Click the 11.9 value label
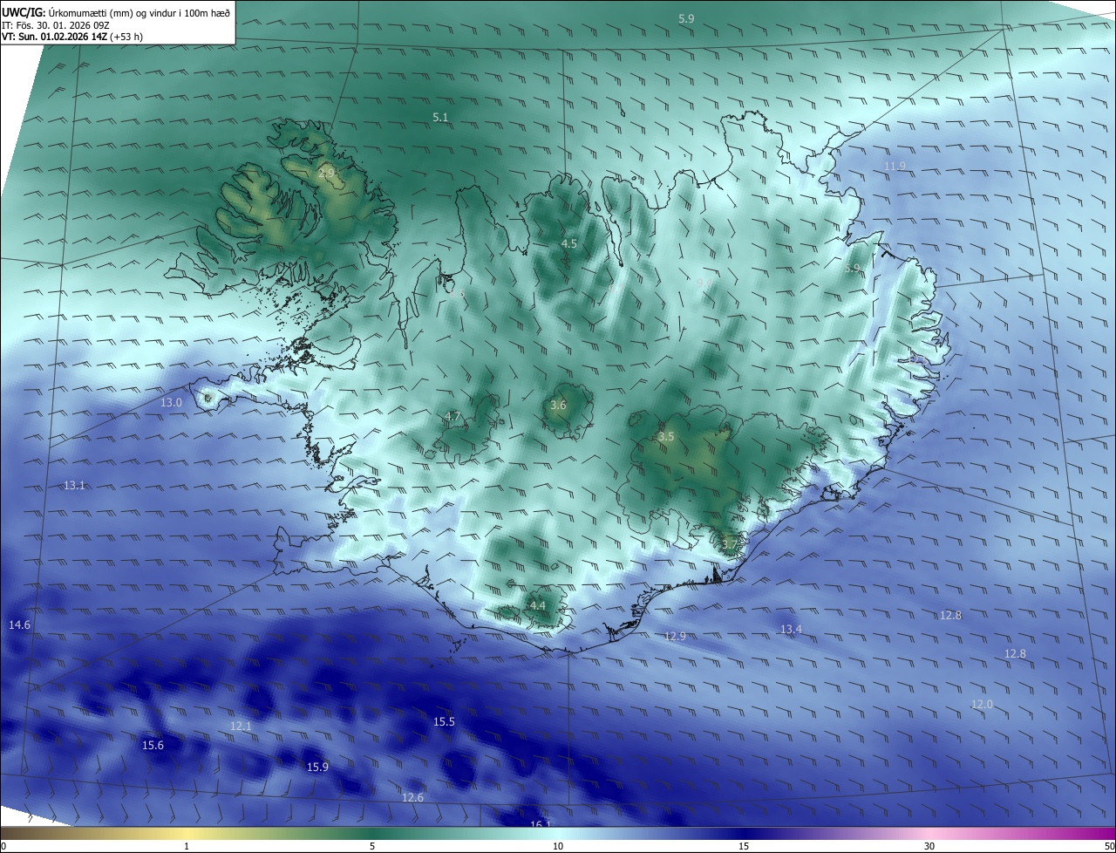Image resolution: width=1116 pixels, height=853 pixels. [x=895, y=166]
